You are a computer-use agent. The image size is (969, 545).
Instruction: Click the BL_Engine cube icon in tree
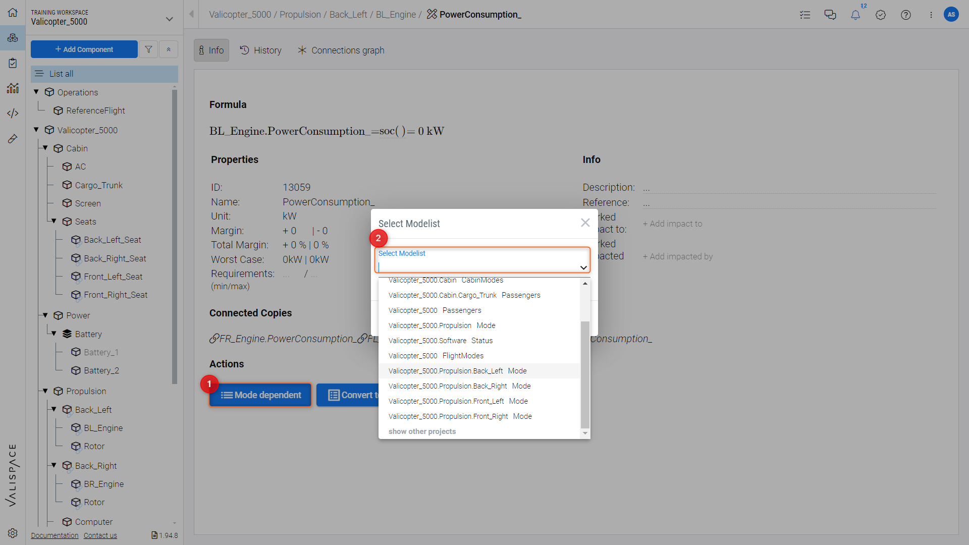click(x=76, y=428)
